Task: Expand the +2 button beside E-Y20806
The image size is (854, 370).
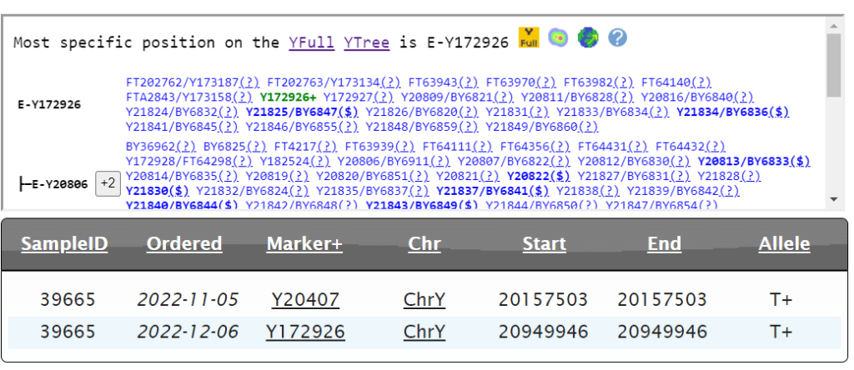Action: point(107,183)
